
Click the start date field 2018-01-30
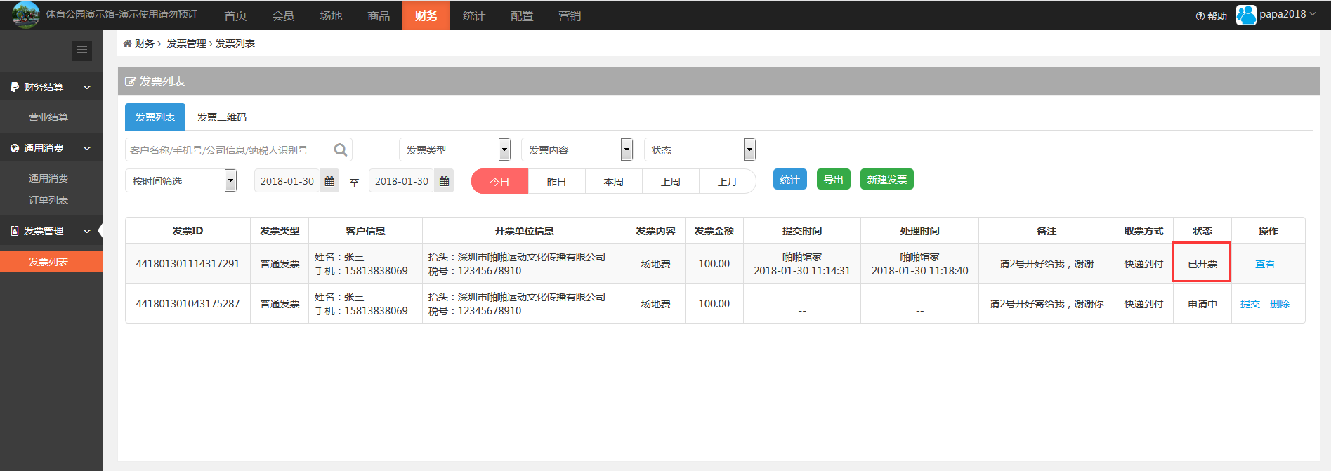coord(287,181)
